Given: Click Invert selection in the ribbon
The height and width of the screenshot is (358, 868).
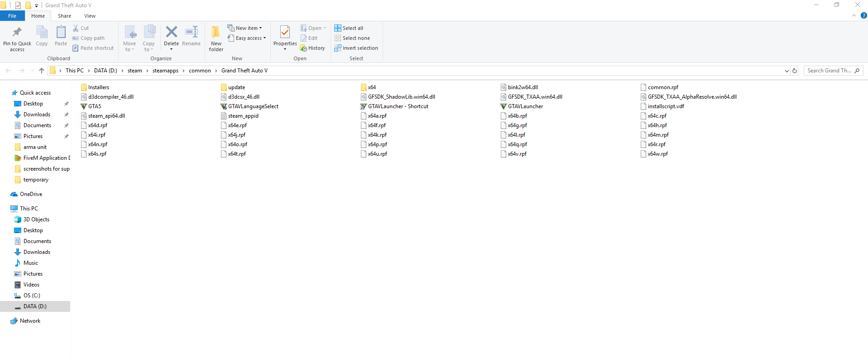Looking at the screenshot, I should click(356, 48).
